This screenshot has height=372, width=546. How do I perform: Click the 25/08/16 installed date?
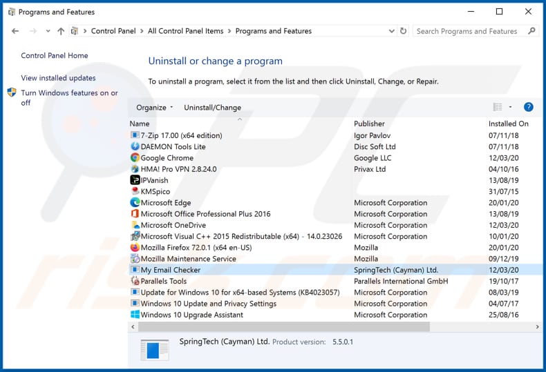pyautogui.click(x=504, y=315)
